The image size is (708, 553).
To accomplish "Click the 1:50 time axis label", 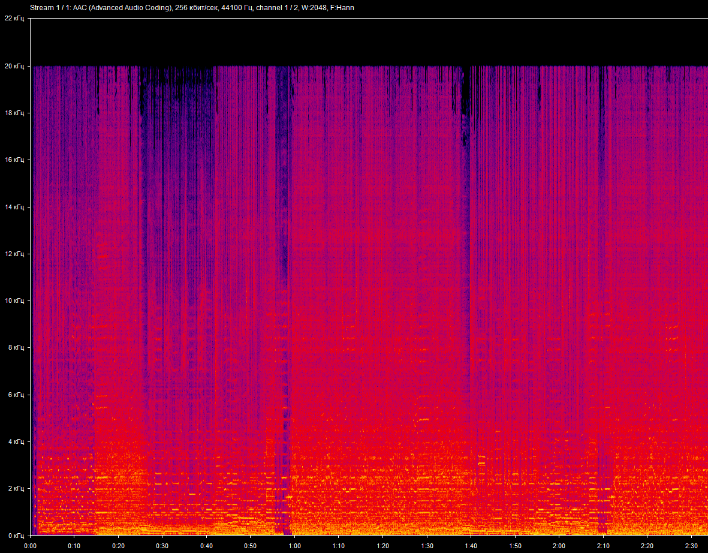I will coord(515,546).
